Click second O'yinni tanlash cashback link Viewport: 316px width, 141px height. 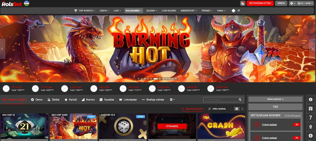269,138
